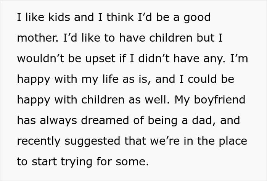Click the word "well." before "My boyfriend"

coord(157,100)
